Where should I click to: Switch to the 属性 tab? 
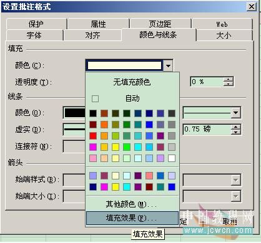(x=98, y=24)
